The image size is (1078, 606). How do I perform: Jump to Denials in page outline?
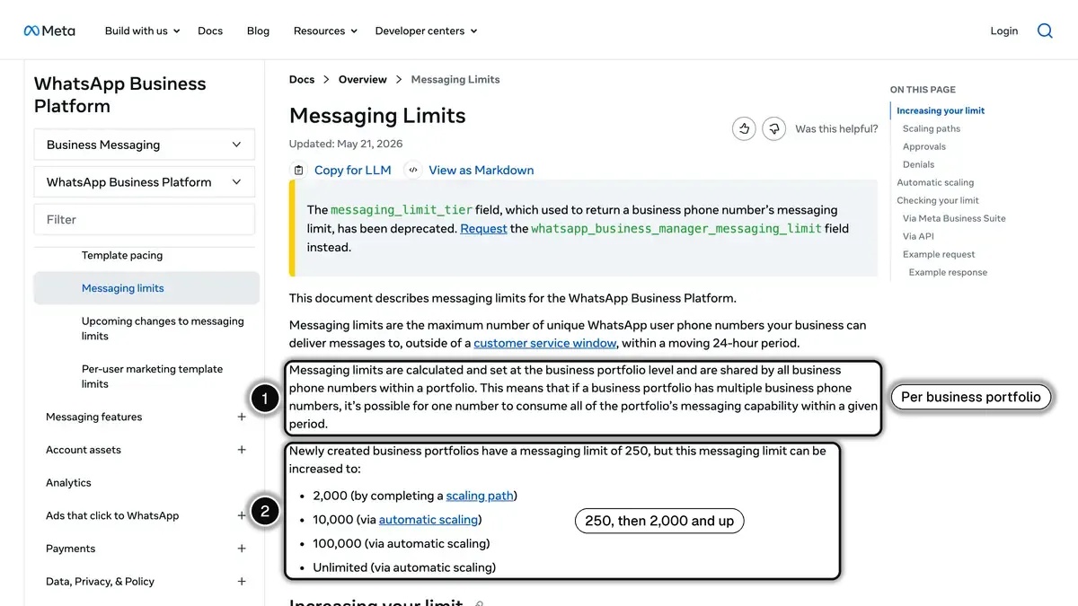[x=919, y=164]
